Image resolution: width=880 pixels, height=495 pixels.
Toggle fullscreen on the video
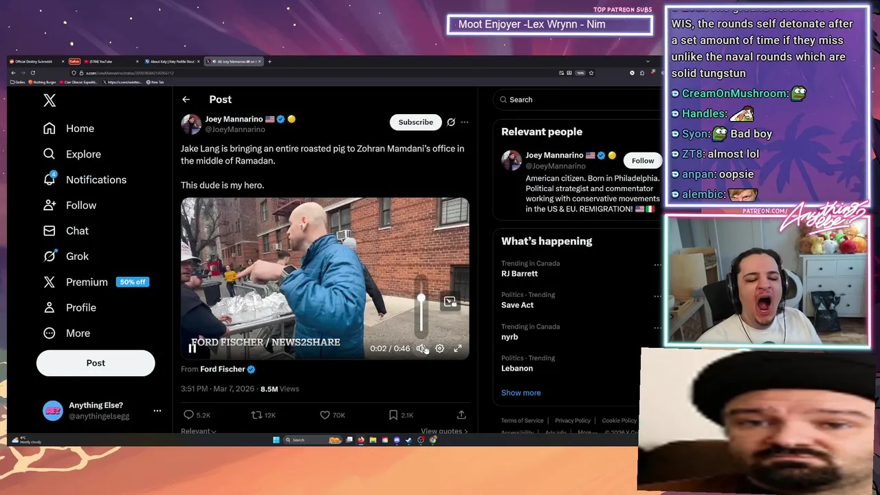458,349
